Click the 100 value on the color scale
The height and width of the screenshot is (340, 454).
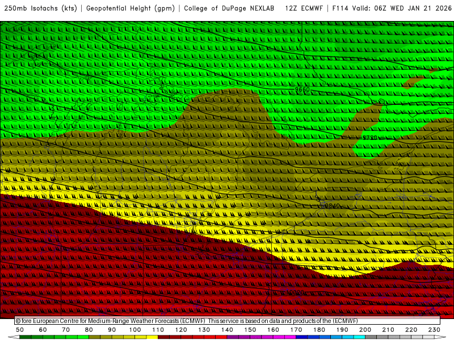coord(135,330)
